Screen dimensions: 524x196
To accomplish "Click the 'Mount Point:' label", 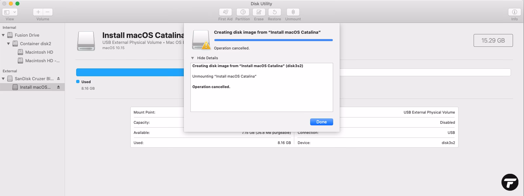I will (144, 112).
